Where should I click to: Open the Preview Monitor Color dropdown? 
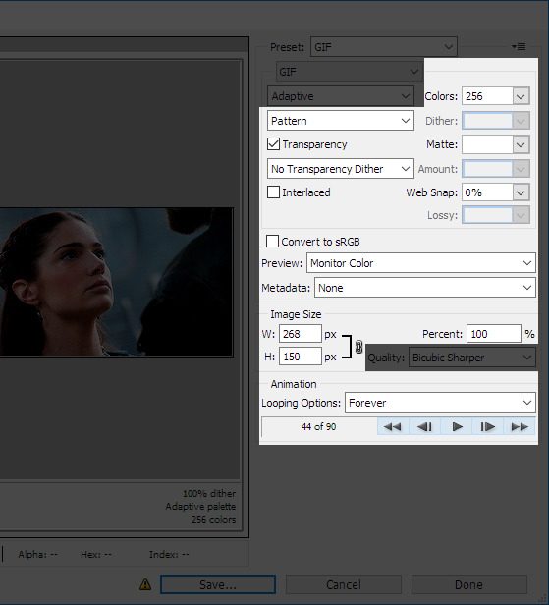coord(421,263)
